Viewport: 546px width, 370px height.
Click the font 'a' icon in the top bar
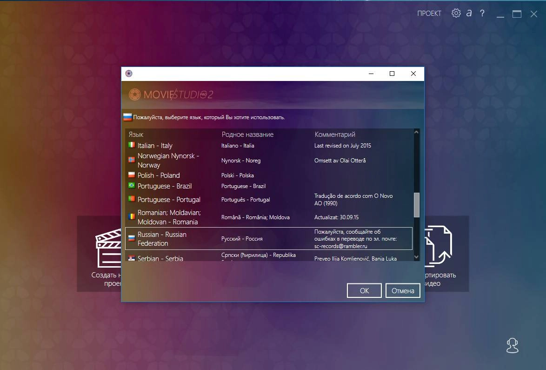click(469, 13)
